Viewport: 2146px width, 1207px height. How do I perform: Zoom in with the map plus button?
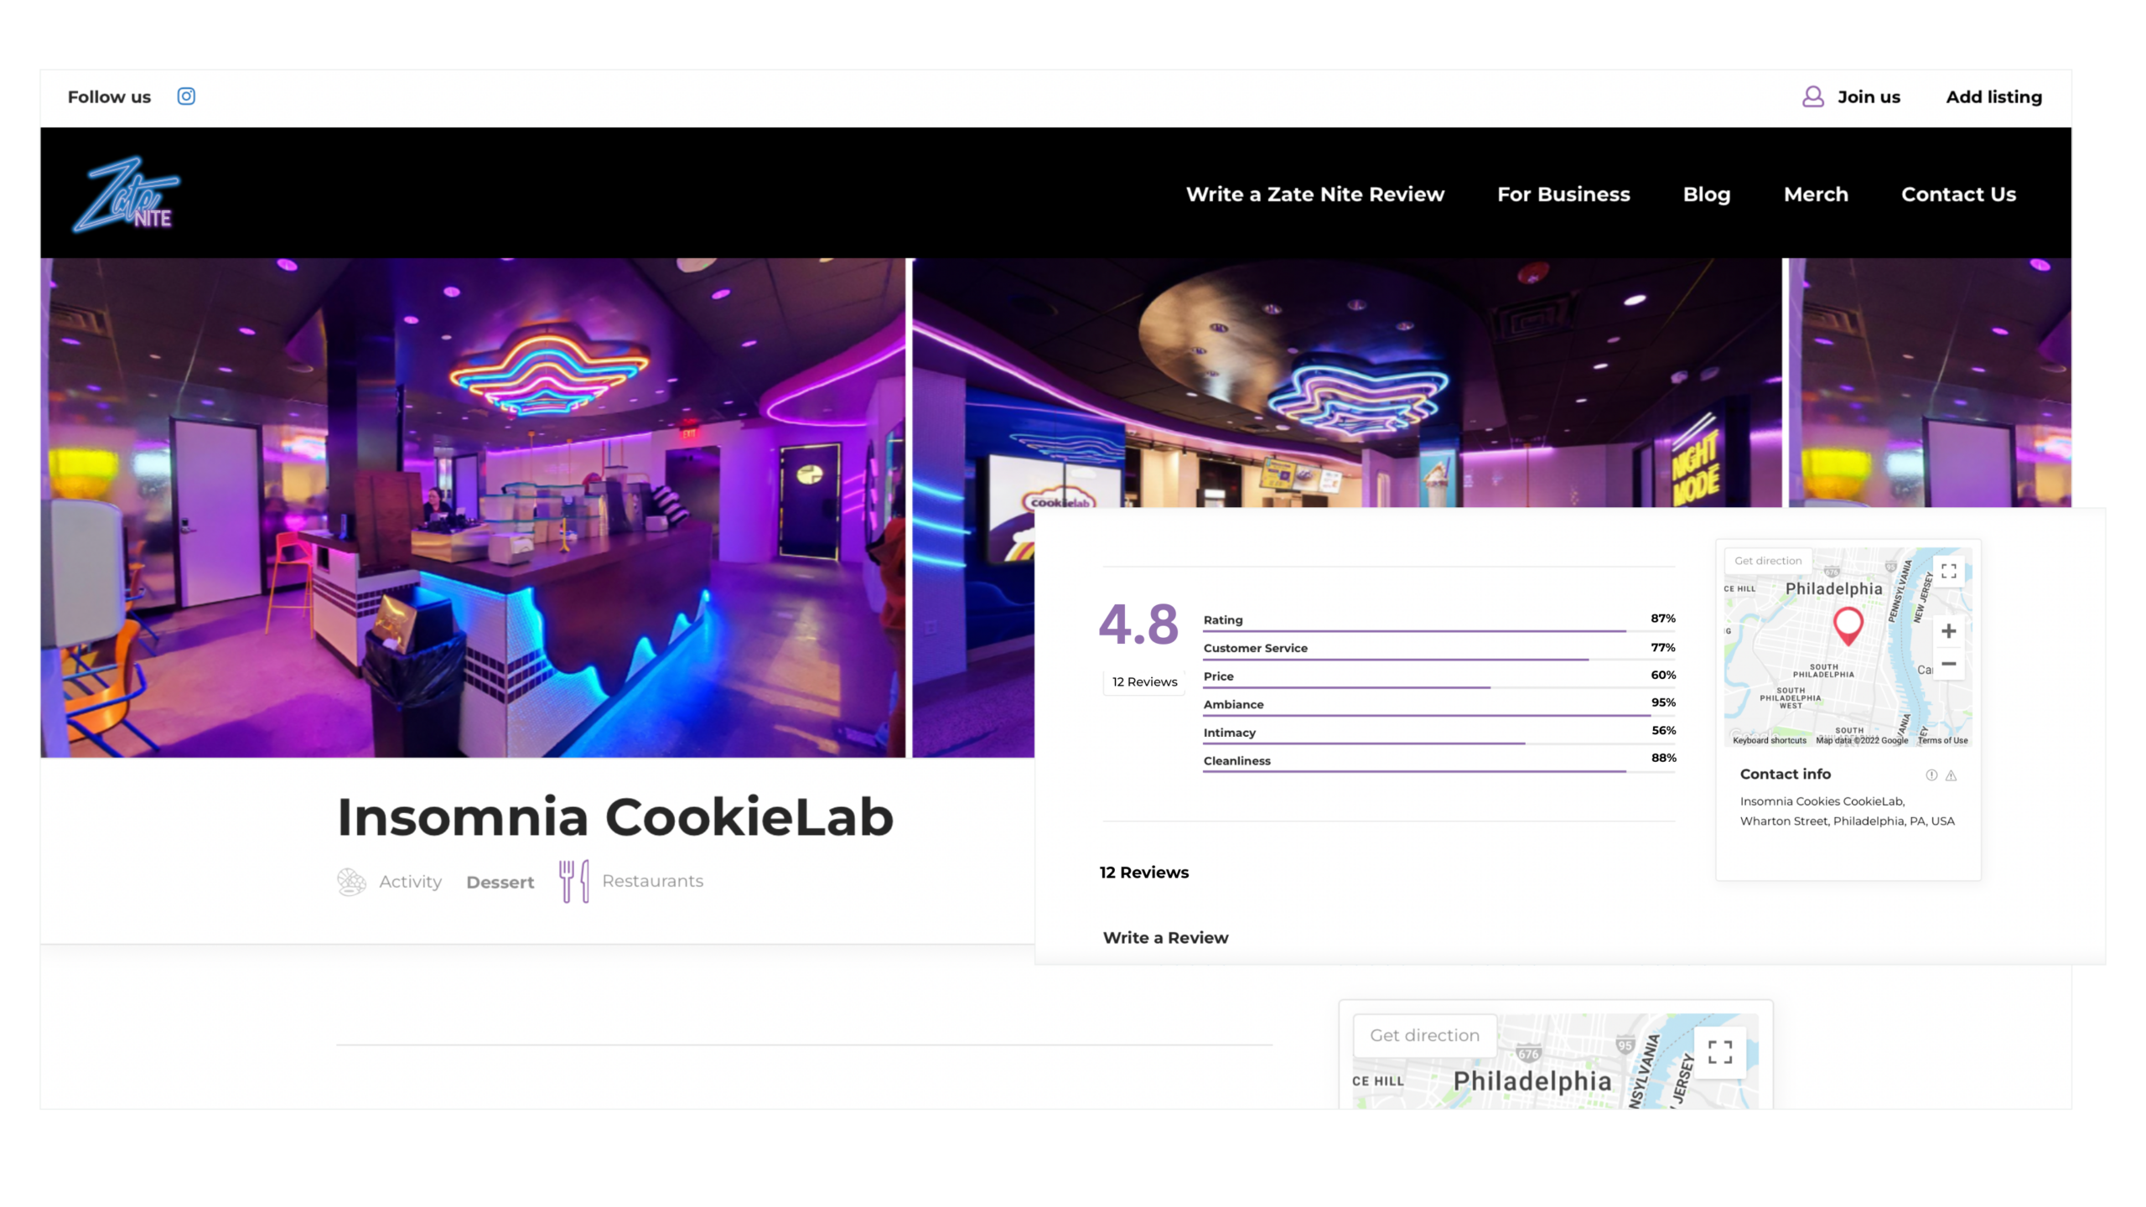coord(1949,631)
